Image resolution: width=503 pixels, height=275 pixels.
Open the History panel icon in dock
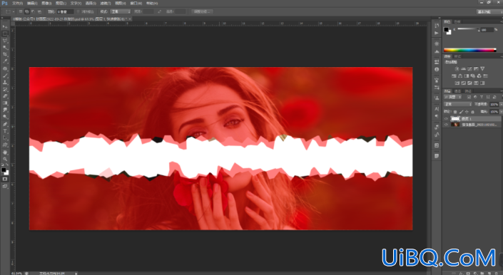click(437, 26)
